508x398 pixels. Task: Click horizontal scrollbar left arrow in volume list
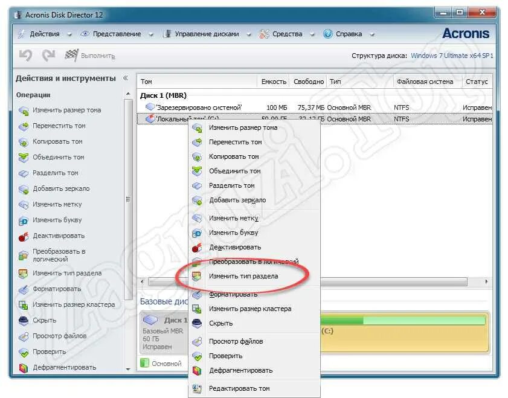(142, 282)
